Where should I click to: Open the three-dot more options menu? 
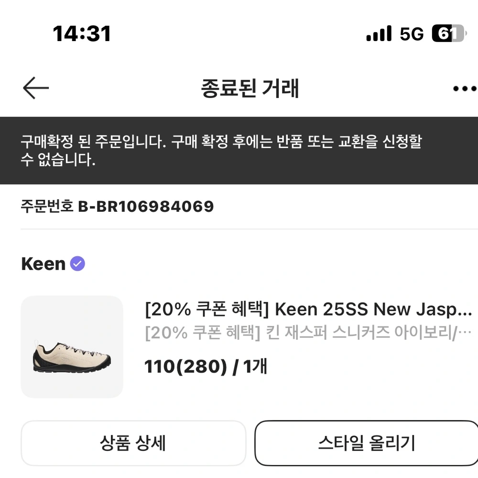tap(464, 89)
